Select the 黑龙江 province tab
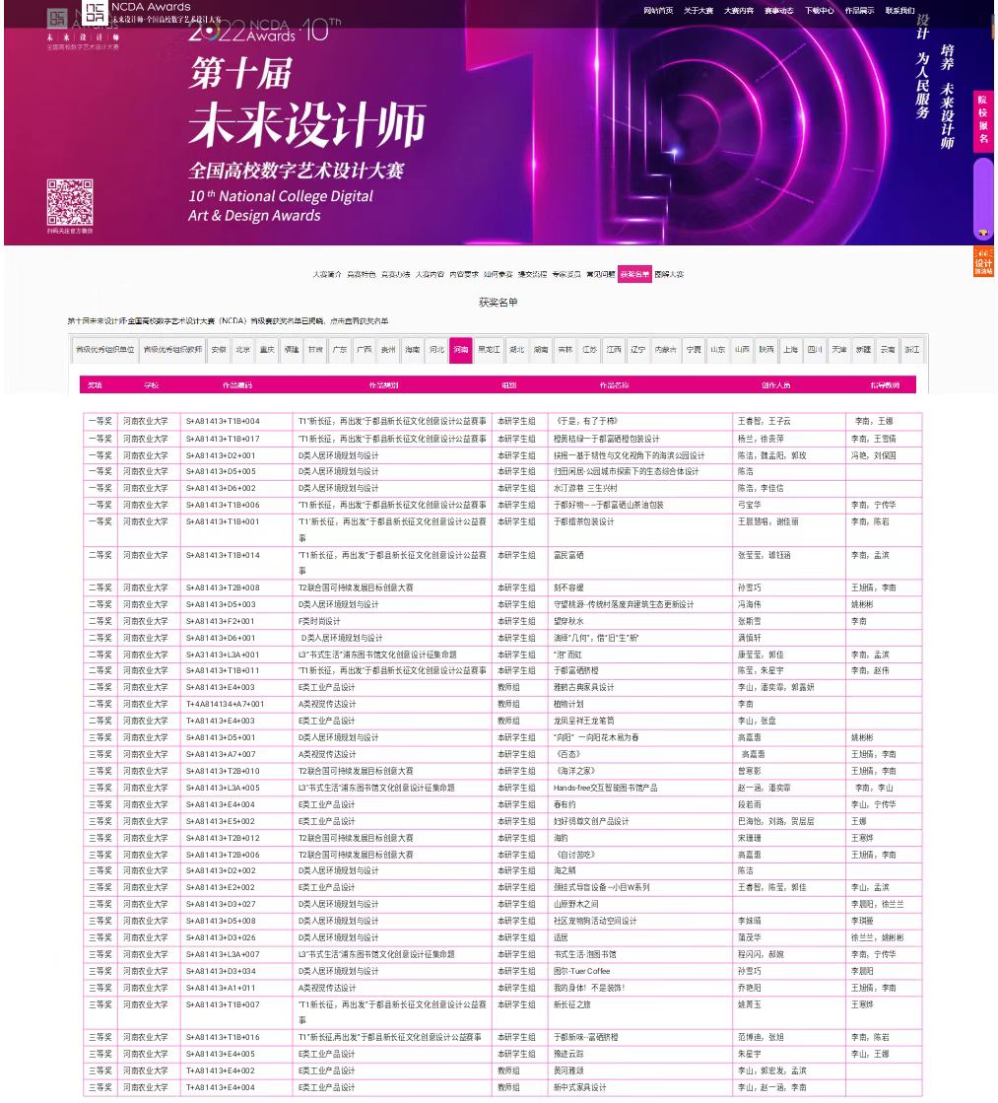Viewport: 998px width, 1103px height. click(x=489, y=350)
